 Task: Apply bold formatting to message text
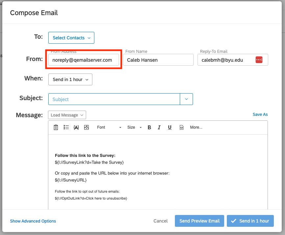(x=149, y=127)
